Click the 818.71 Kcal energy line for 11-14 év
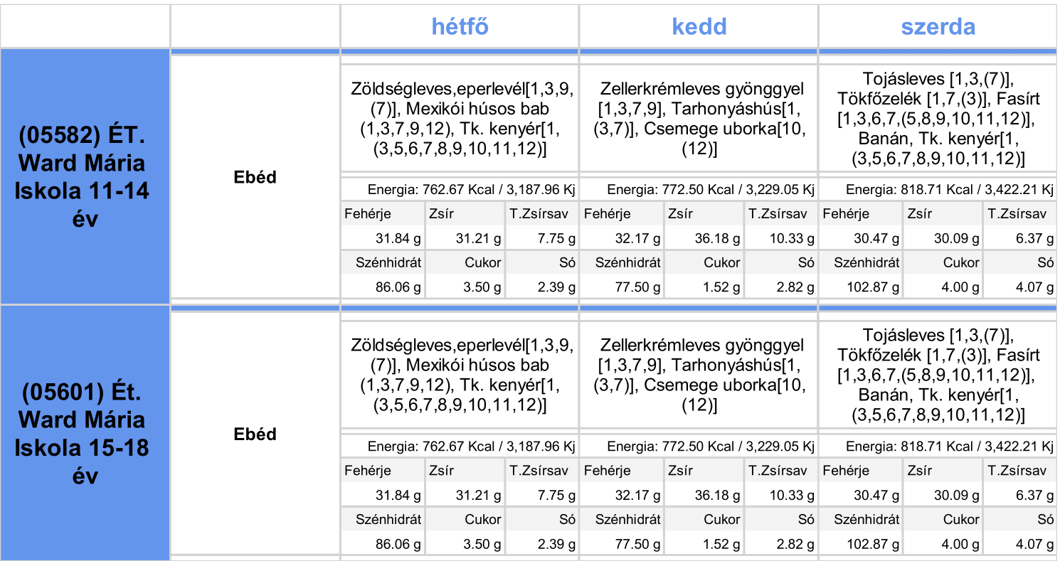Image resolution: width=1060 pixels, height=561 pixels. 949,190
